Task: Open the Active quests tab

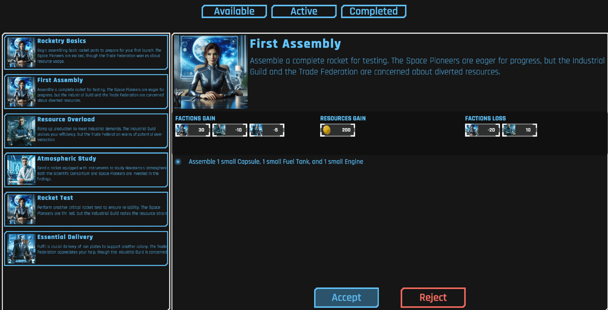Action: click(304, 11)
